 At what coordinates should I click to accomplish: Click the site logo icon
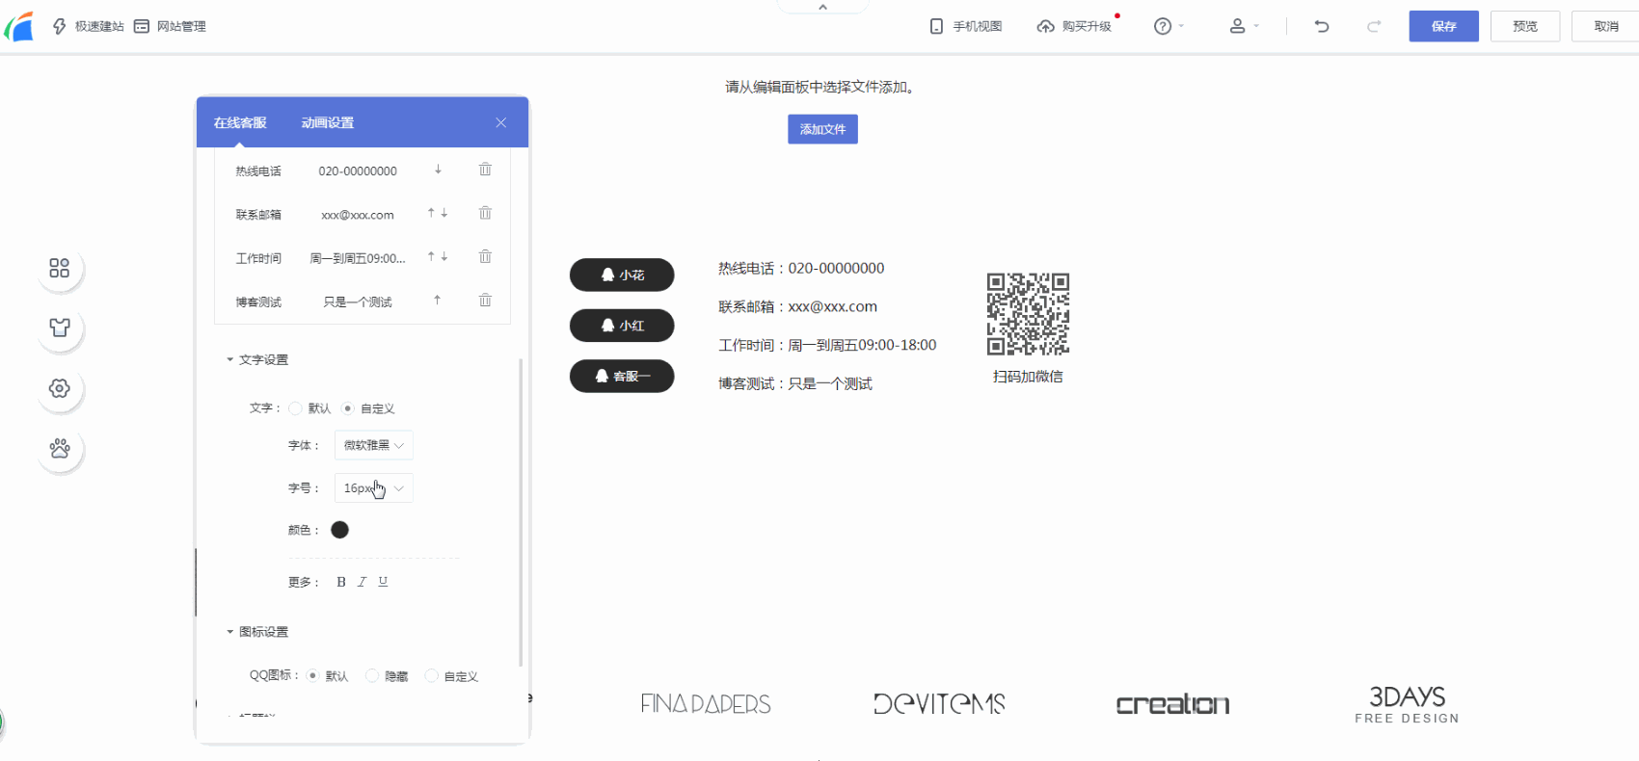(19, 26)
